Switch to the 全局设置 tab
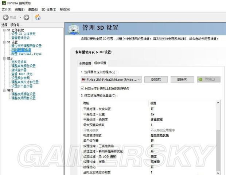Viewport: 226px width, 175px height. [x=85, y=63]
